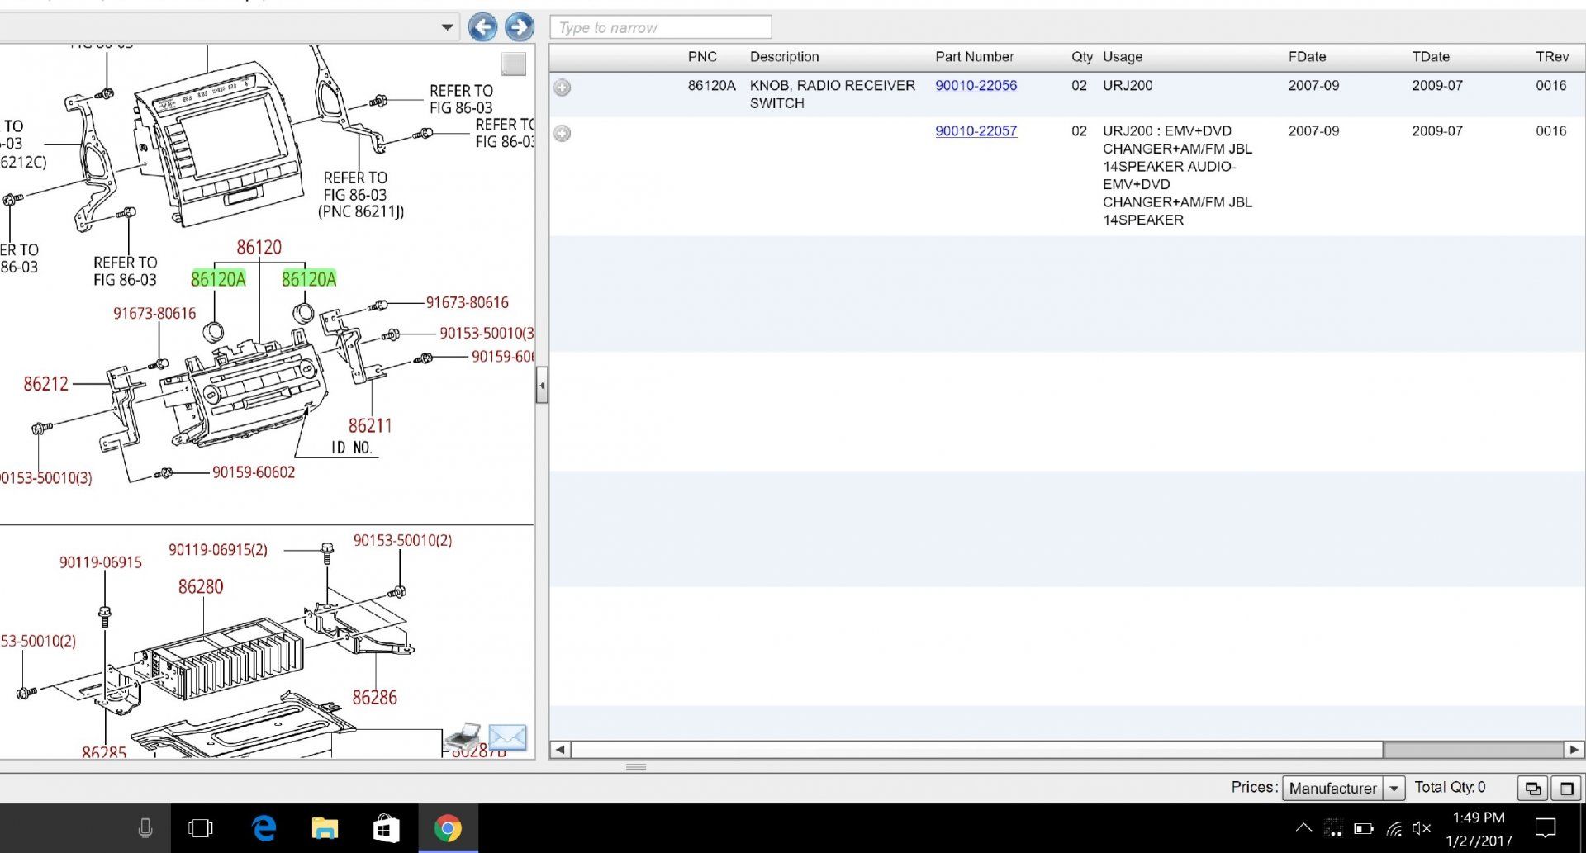Open Task View on the taskbar
The width and height of the screenshot is (1586, 853).
click(201, 828)
